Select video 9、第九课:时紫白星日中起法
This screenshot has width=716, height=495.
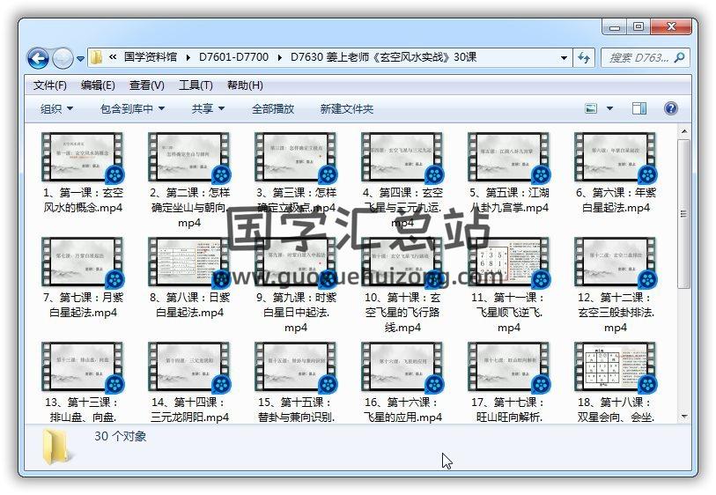[x=296, y=285]
